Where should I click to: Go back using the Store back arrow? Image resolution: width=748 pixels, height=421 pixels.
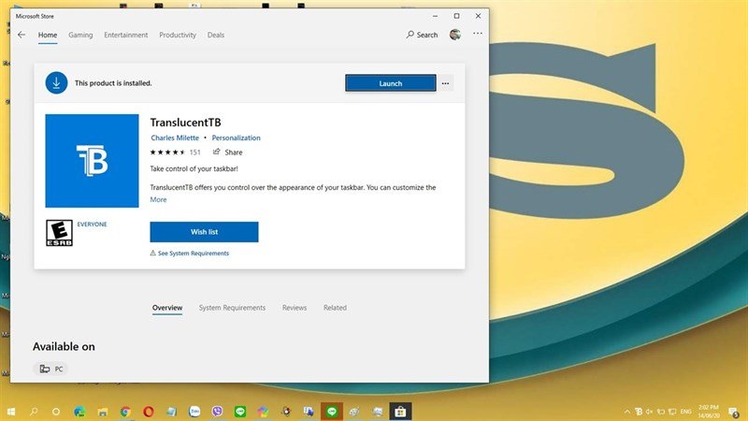(x=21, y=35)
